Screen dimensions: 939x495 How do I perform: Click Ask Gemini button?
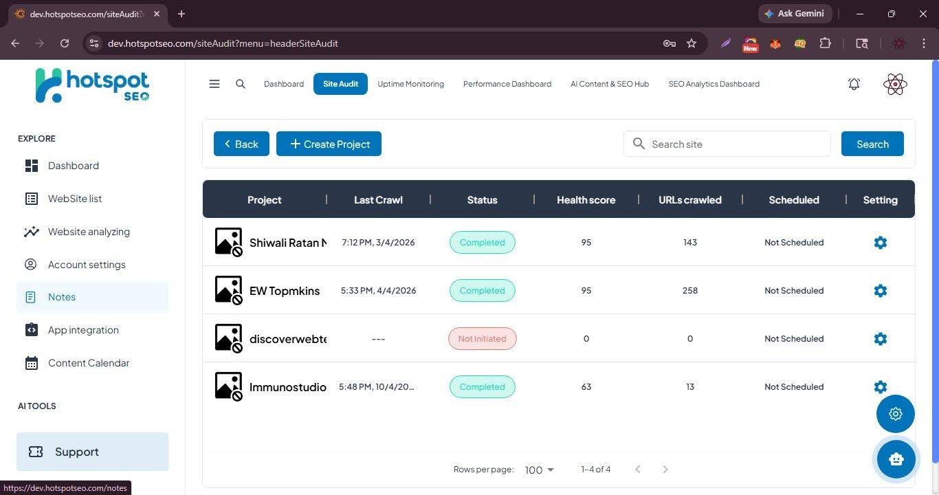coord(795,14)
